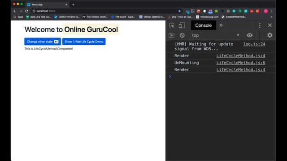Reload the localhost page
This screenshot has width=287, height=161.
(26, 11)
